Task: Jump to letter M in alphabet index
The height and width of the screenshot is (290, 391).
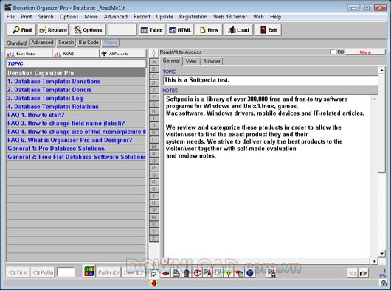Action: [154, 146]
